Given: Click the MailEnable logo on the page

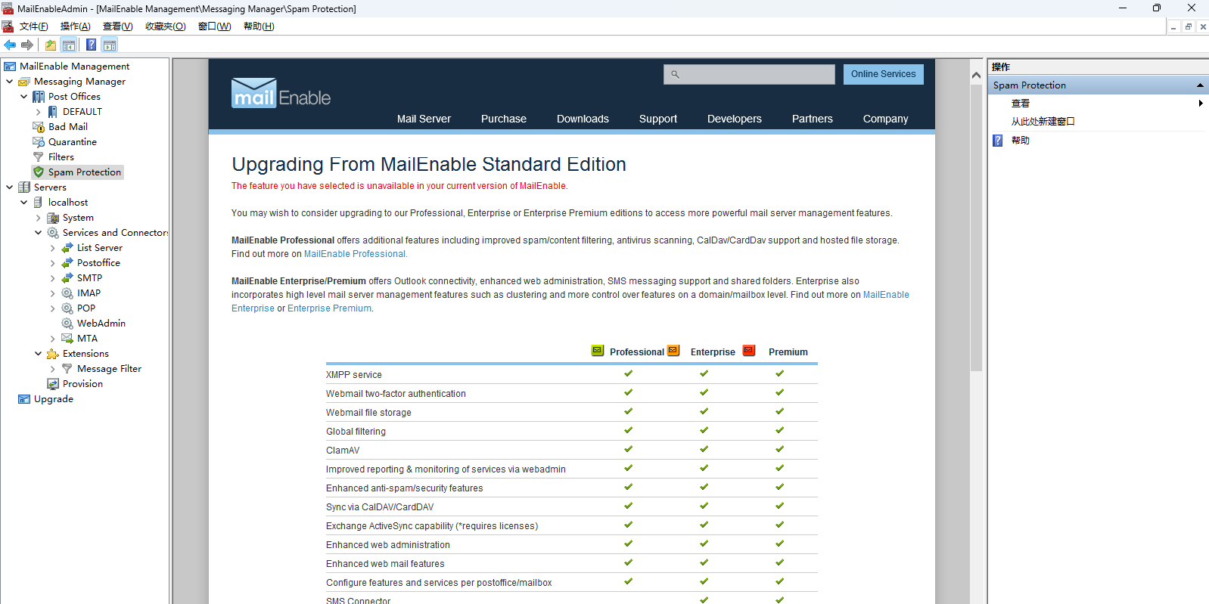Looking at the screenshot, I should point(281,94).
